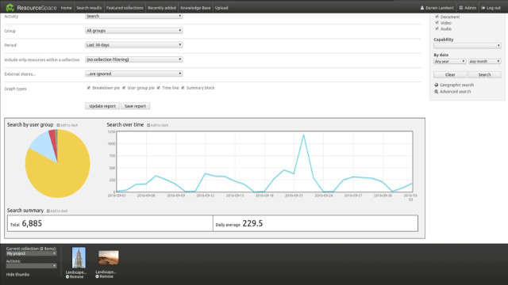This screenshot has height=285, width=508.
Task: Click the user icon beside Darien Lambert
Action: point(422,8)
